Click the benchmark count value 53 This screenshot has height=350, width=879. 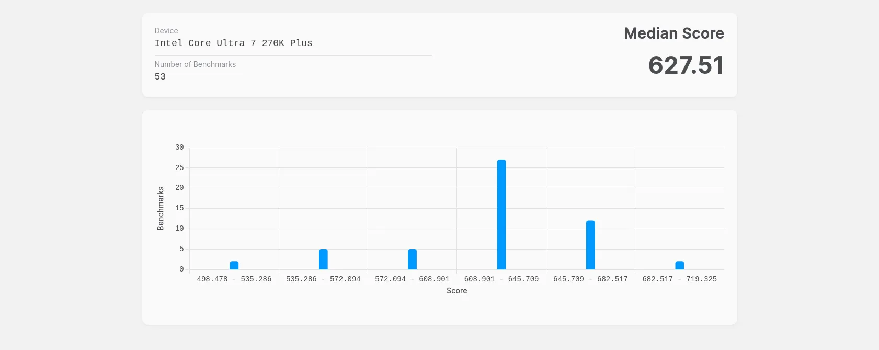[160, 76]
